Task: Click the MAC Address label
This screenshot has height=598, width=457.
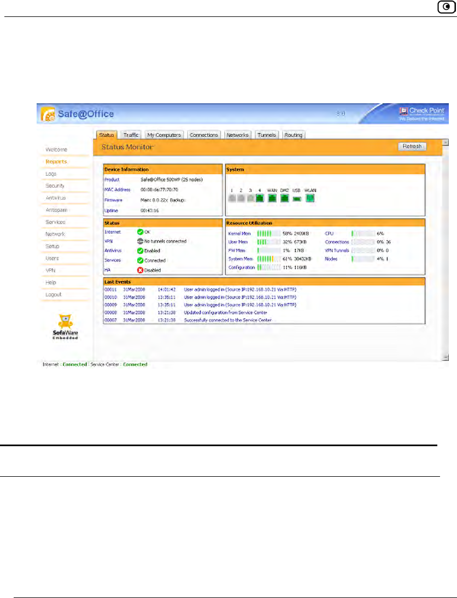Action: pos(118,190)
